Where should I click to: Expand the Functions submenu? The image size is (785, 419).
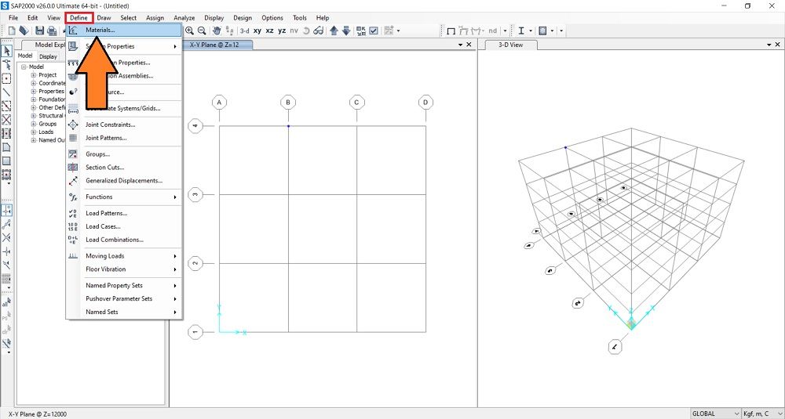point(175,197)
